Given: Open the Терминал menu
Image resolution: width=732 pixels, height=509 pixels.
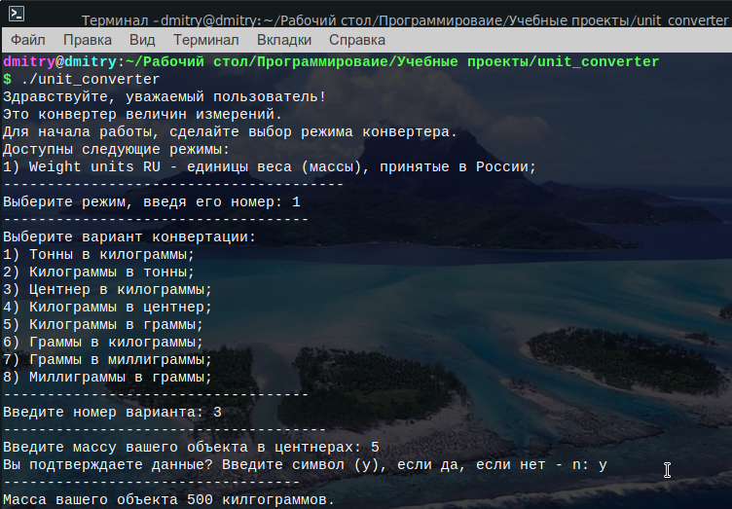Looking at the screenshot, I should tap(206, 40).
